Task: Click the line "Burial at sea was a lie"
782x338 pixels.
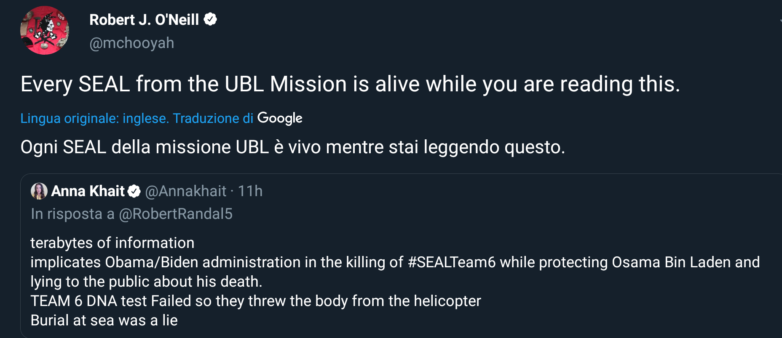Action: [104, 320]
